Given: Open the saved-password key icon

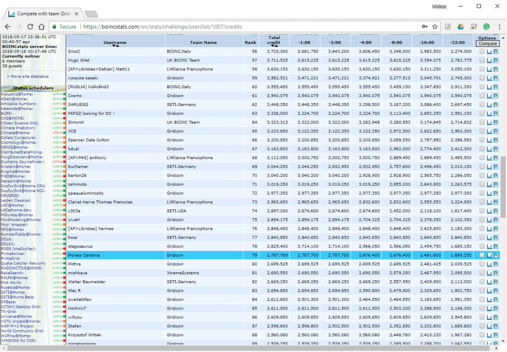Looking at the screenshot, I should tap(424, 27).
